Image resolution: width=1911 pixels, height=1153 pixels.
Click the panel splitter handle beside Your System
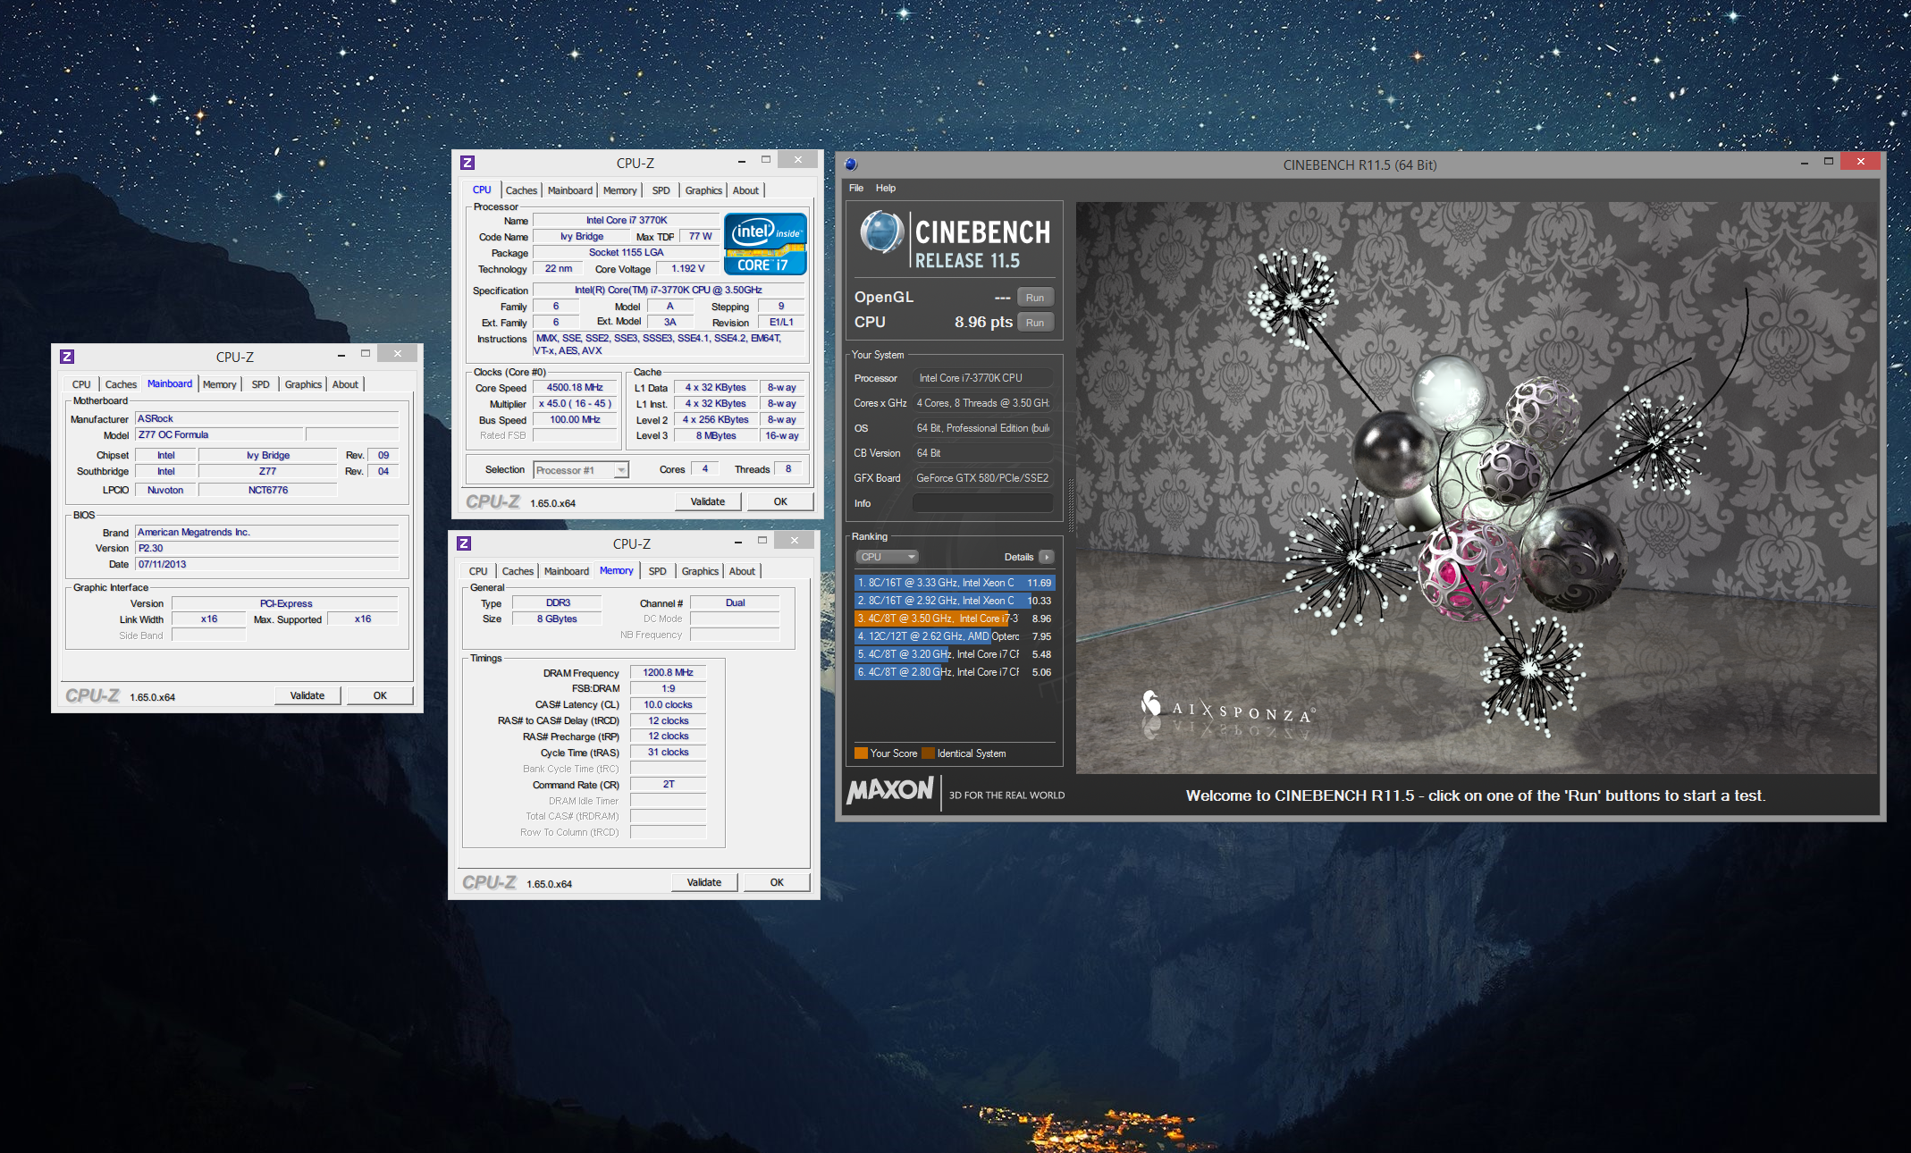(x=1070, y=506)
